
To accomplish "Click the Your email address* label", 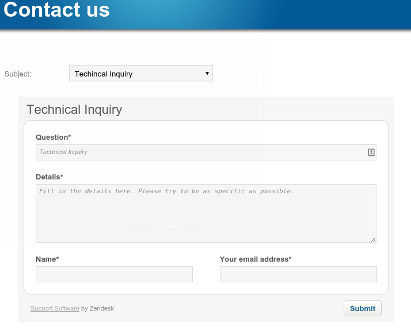I will click(x=256, y=259).
